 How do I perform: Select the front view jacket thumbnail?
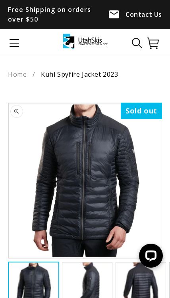click(x=34, y=280)
